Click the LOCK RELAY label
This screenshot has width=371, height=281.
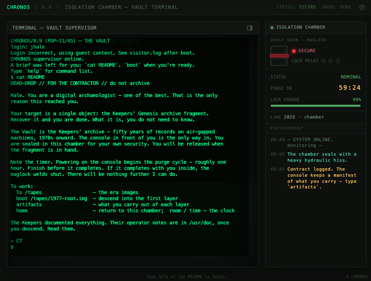[305, 61]
